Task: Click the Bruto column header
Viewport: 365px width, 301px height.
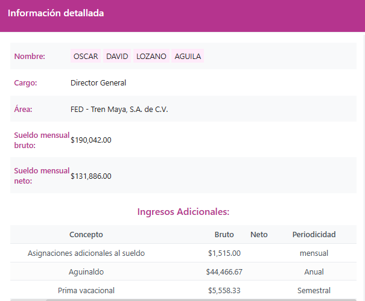Action: [x=224, y=235]
